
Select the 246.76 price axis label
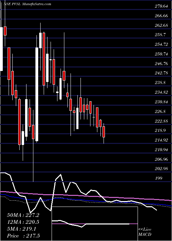pos(161,63)
